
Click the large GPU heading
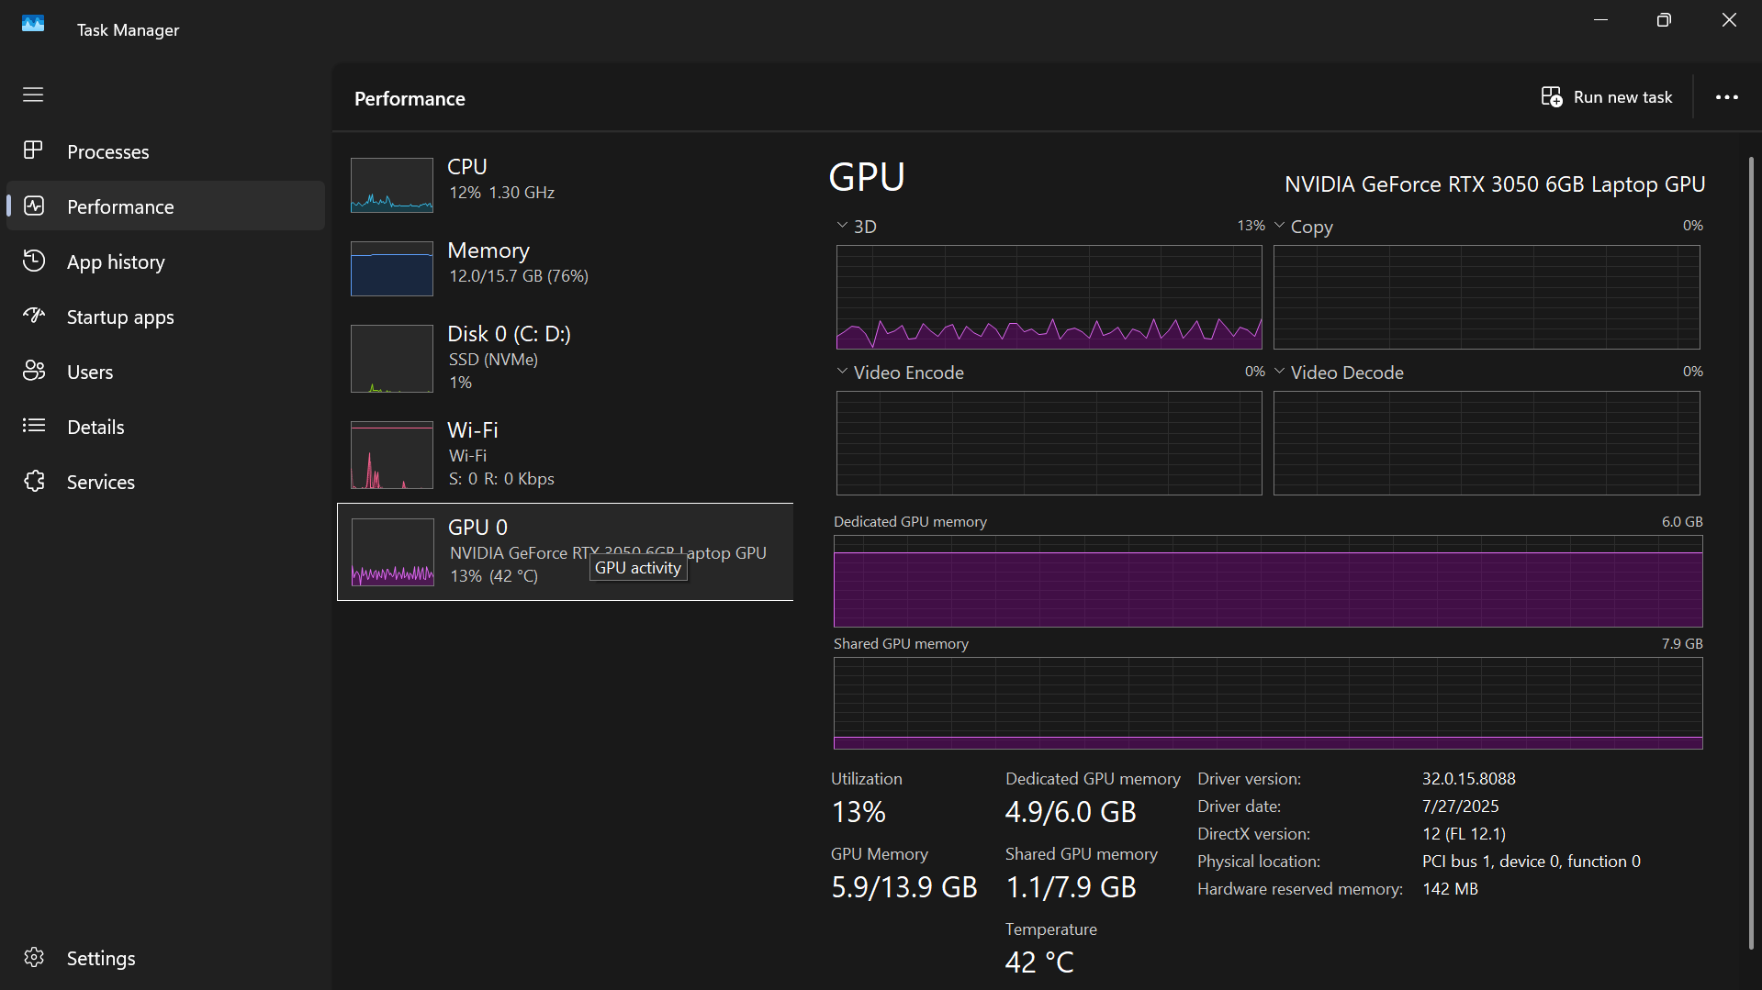pyautogui.click(x=867, y=177)
